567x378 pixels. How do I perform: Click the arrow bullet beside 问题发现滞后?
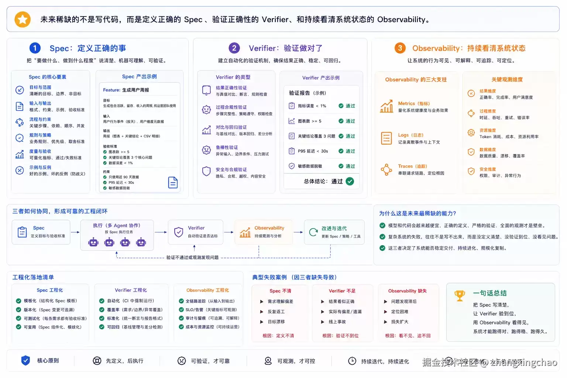[385, 302]
